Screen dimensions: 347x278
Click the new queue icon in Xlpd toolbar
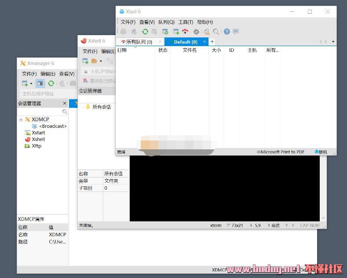(x=176, y=32)
